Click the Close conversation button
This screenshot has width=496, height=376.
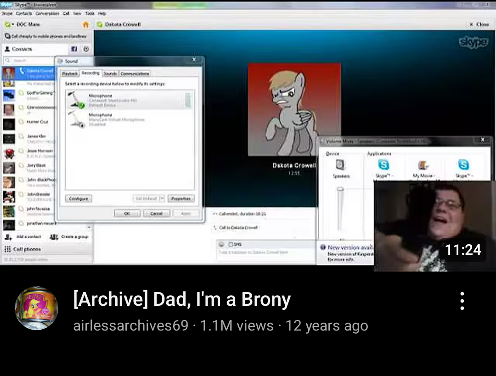[479, 24]
